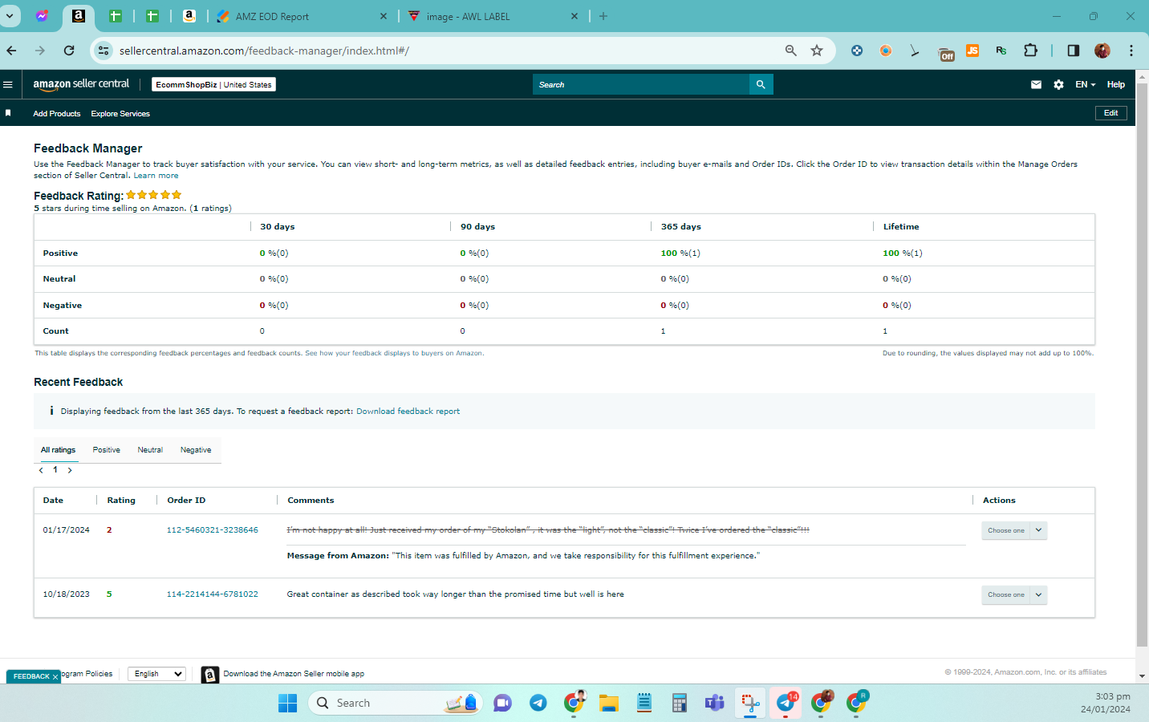Viewport: 1149px width, 722px height.
Task: Open Telegram with the 14 notification badge
Action: (x=786, y=703)
